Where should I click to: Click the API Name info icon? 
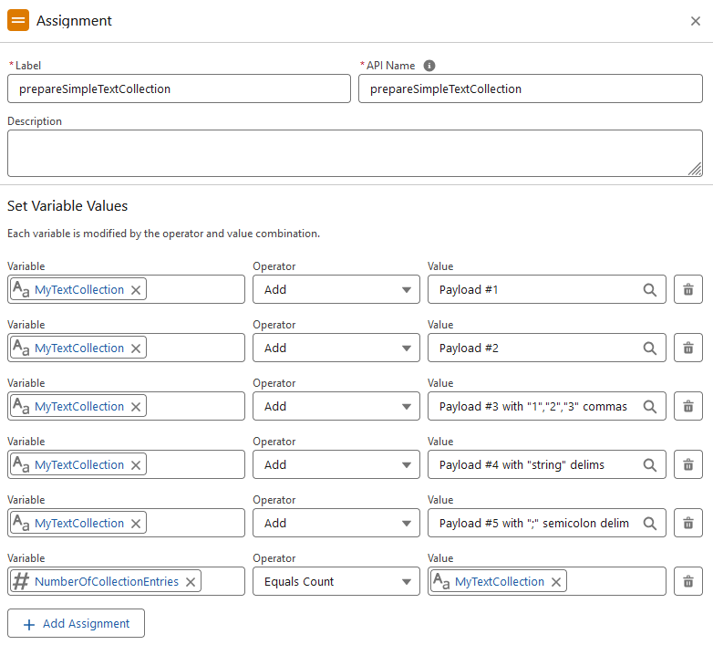pos(429,66)
